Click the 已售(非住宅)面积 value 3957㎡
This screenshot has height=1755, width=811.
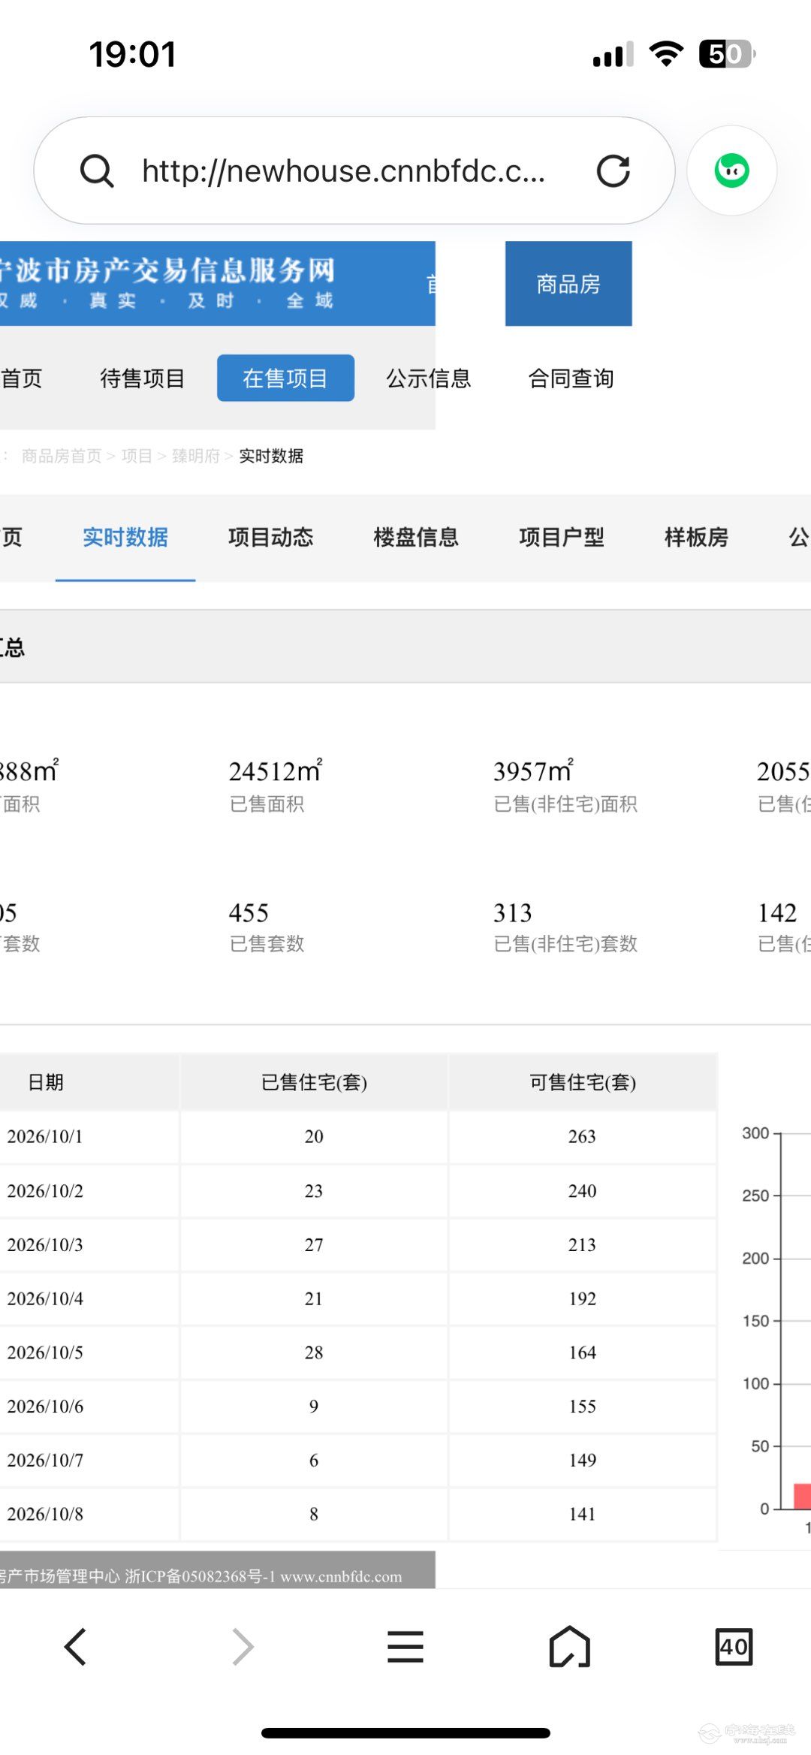[x=533, y=770]
